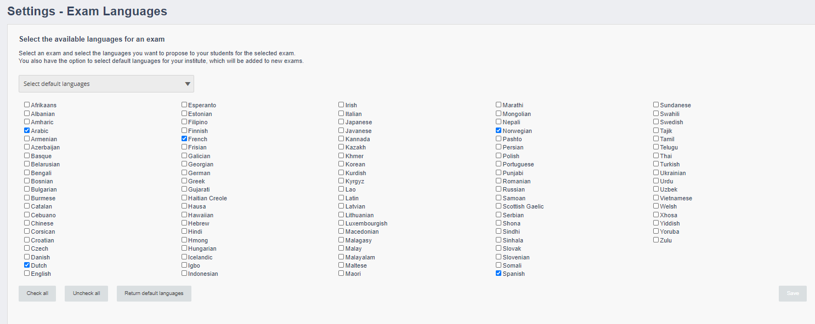Disable the Norwegian language option

click(x=499, y=131)
